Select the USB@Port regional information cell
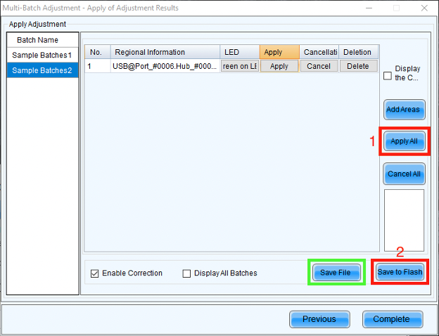439x336 pixels. point(165,66)
